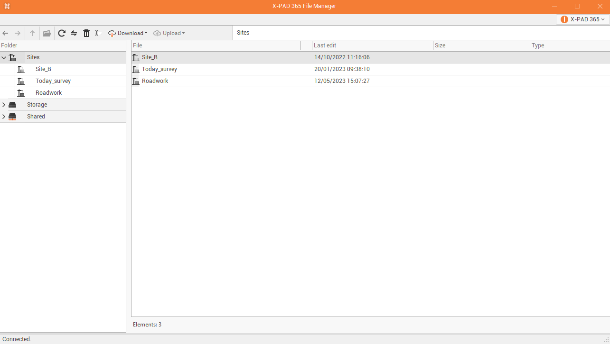Open the X-PAD 365 account dropdown
610x344 pixels.
[583, 19]
